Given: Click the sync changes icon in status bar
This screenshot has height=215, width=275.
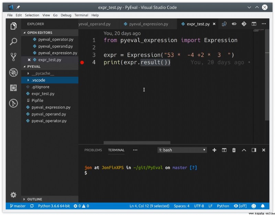Looking at the screenshot, I should pos(32,206).
